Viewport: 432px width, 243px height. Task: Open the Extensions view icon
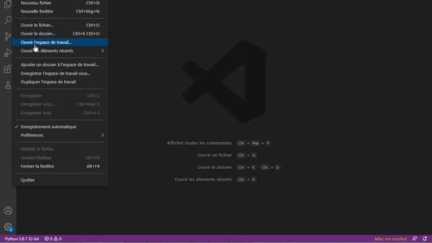[8, 69]
